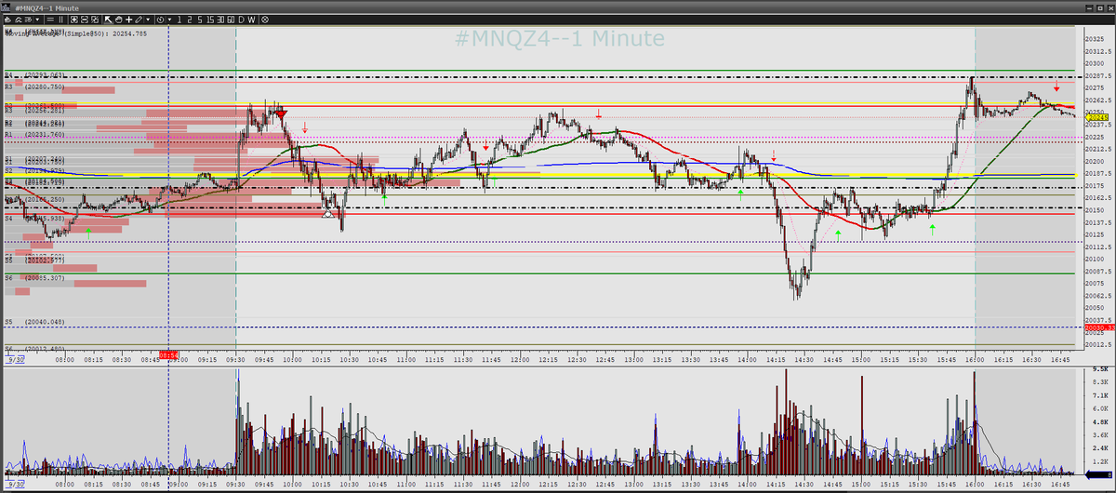
Task: Switch to the Weekly (W) timeframe
Action: [252, 20]
